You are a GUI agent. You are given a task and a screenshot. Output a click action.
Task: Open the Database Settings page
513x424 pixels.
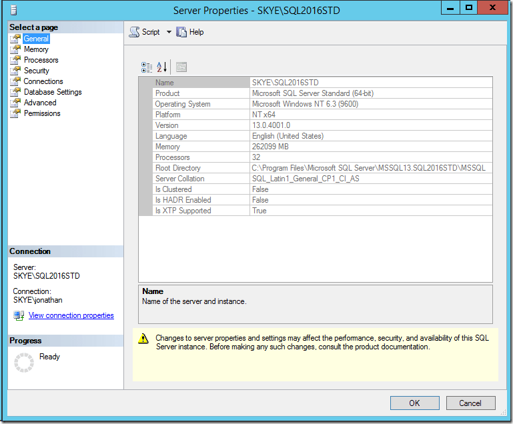tap(53, 92)
